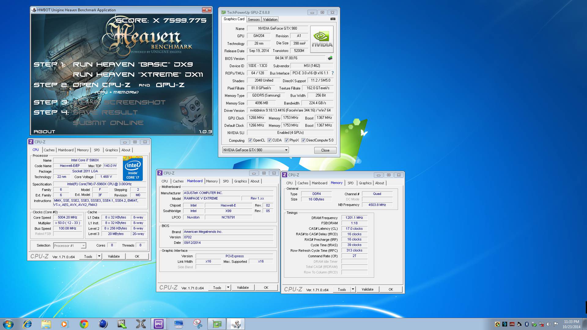Image resolution: width=587 pixels, height=330 pixels.
Task: Click the bus interface question mark in GPU-Z
Action: point(332,73)
